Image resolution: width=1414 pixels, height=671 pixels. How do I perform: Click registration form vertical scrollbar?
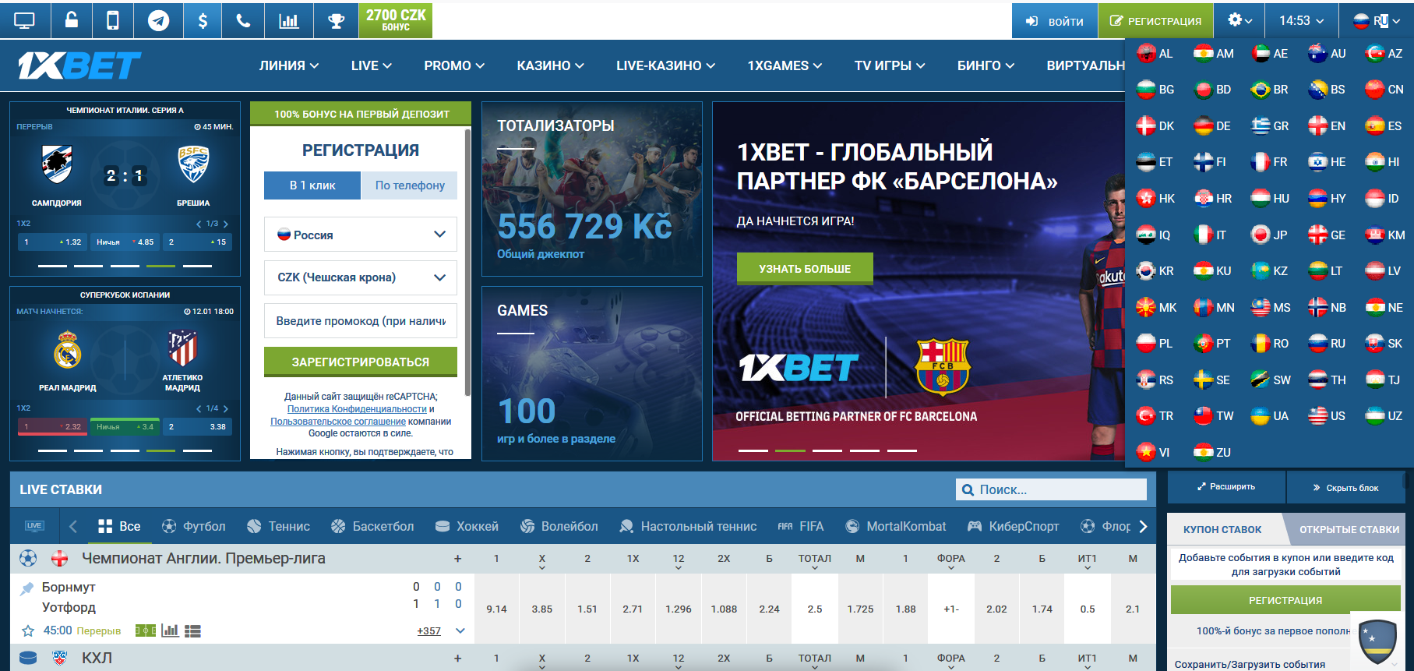tap(467, 263)
